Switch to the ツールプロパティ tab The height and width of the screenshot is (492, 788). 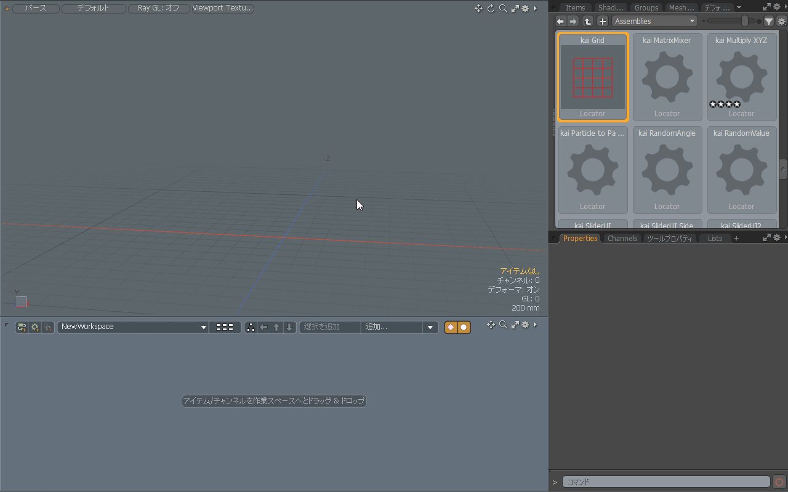point(670,238)
